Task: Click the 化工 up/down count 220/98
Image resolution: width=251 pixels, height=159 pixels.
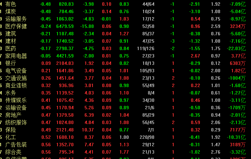Action: tap(146, 137)
